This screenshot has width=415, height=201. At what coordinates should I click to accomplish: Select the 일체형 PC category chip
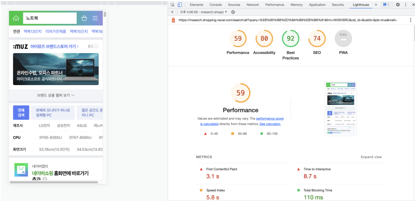tap(53, 113)
